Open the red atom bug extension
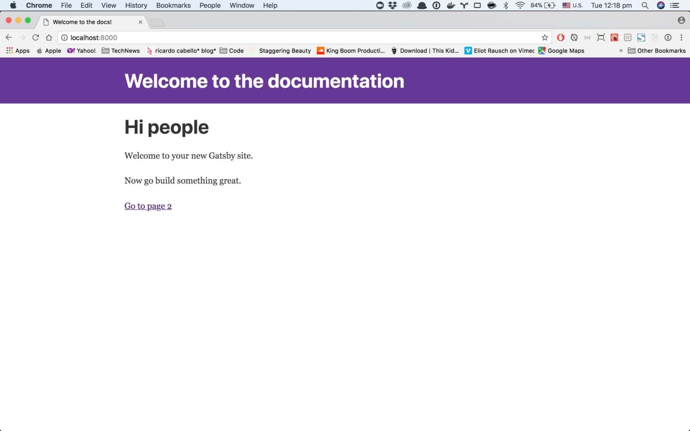 [x=615, y=37]
